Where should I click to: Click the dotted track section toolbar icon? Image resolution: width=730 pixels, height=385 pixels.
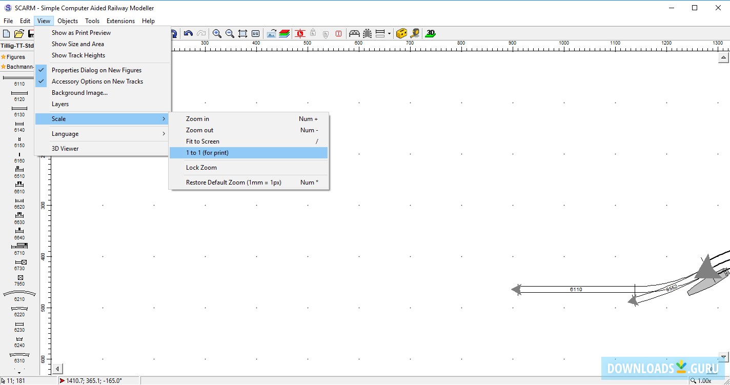point(367,34)
